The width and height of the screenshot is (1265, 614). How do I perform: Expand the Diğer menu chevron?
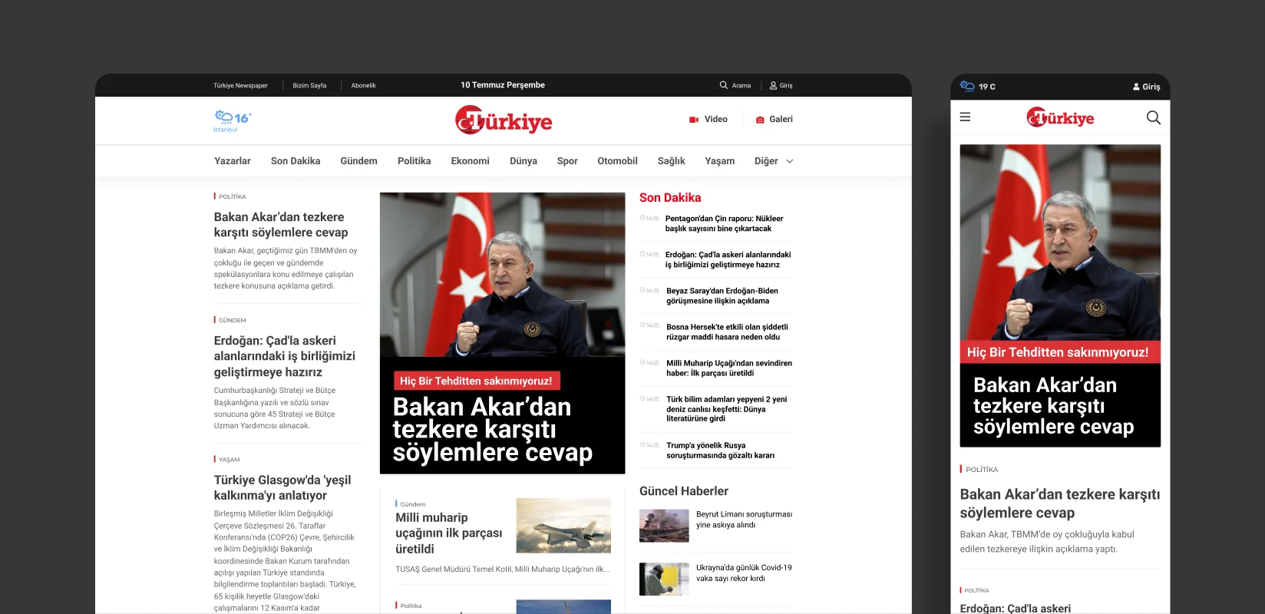[790, 161]
